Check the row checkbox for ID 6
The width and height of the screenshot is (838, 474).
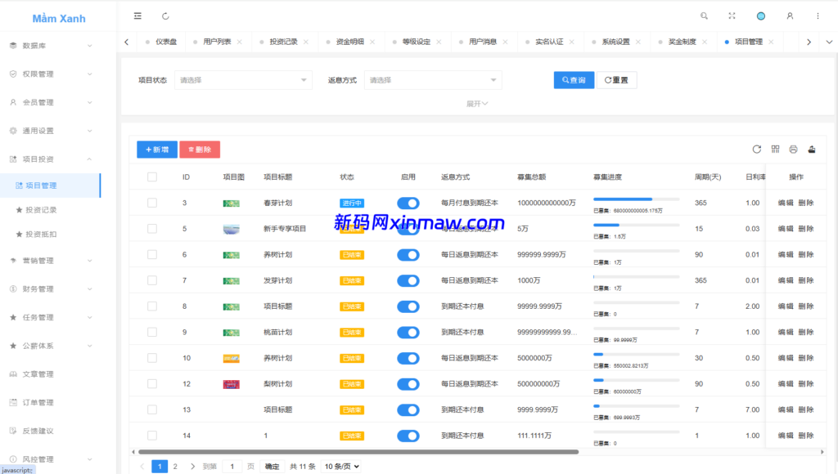pos(152,255)
